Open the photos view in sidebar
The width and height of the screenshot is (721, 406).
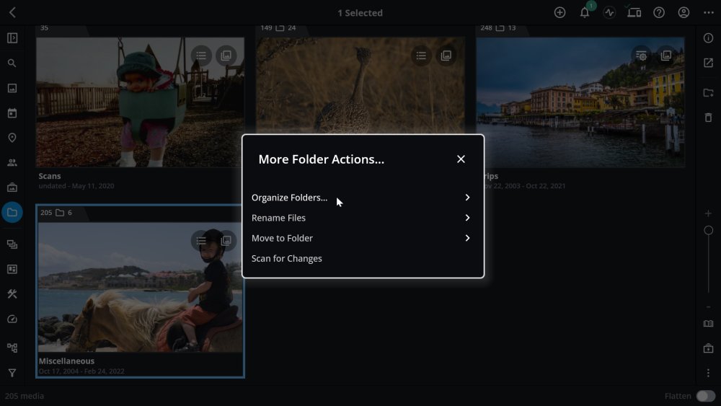(x=12, y=88)
